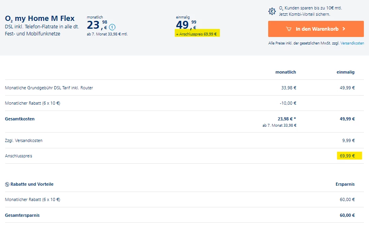Image resolution: width=369 pixels, height=227 pixels.
Task: Click the Gesamtersparnis row label
Action: click(22, 215)
